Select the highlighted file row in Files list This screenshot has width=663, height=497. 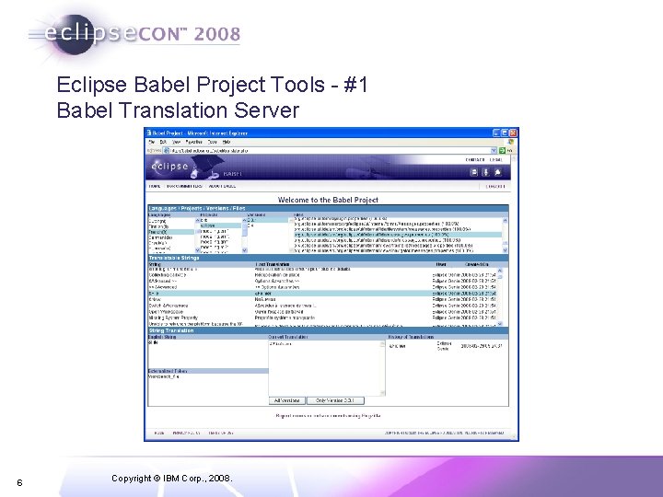click(x=398, y=235)
